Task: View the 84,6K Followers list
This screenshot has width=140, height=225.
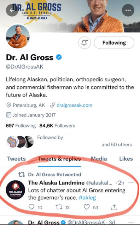Action: click(57, 126)
